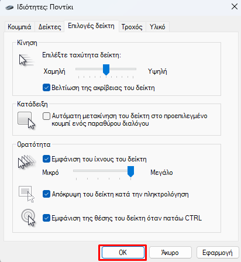Click the pointer speed motion icon
Viewport: 241px width, 262px height.
(26, 60)
